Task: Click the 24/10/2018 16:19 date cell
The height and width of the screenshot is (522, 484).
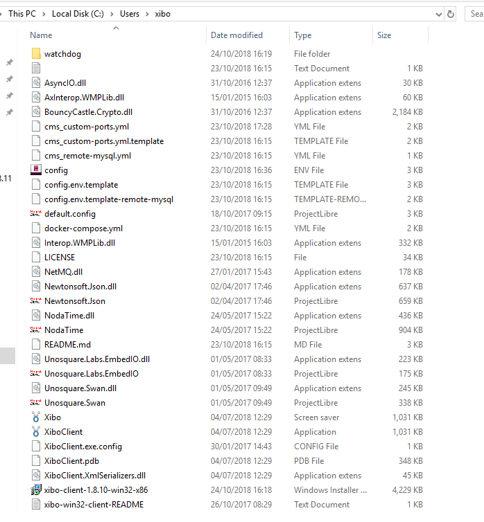Action: coord(241,53)
